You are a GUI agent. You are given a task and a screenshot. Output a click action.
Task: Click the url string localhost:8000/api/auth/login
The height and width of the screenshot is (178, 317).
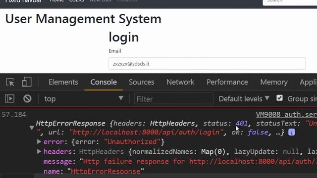tap(146, 133)
